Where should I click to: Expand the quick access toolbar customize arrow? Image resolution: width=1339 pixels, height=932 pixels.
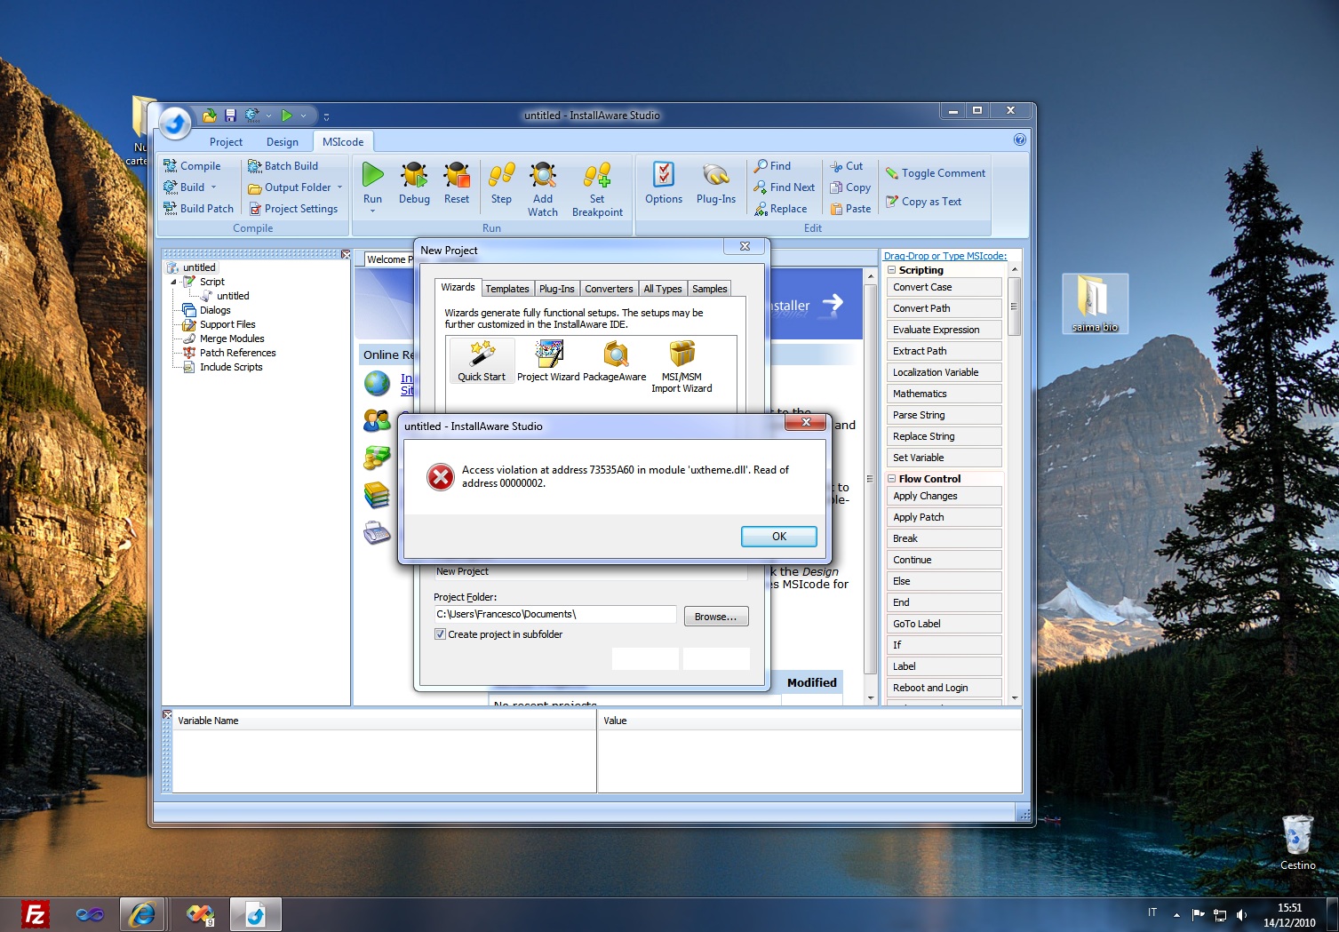[326, 116]
